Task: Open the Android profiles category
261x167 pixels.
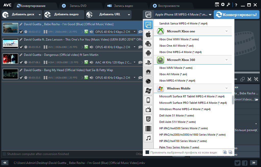Action: click(148, 53)
